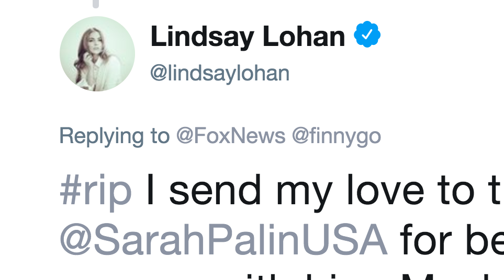Screen dimensions: 504x280
Task: Click the word "my" in the tweet
Action: [x=304, y=193]
